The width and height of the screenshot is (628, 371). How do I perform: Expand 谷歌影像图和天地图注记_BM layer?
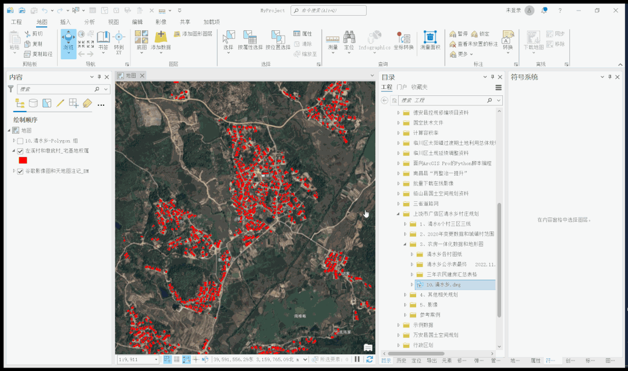point(14,171)
